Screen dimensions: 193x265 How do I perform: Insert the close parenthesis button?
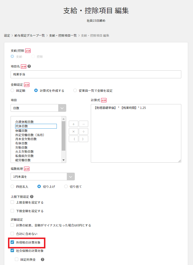[83, 139]
